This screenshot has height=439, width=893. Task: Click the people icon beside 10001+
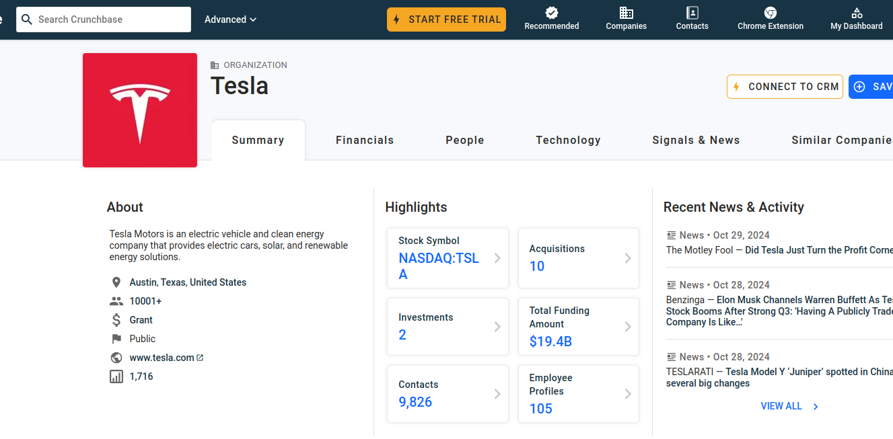pos(116,301)
